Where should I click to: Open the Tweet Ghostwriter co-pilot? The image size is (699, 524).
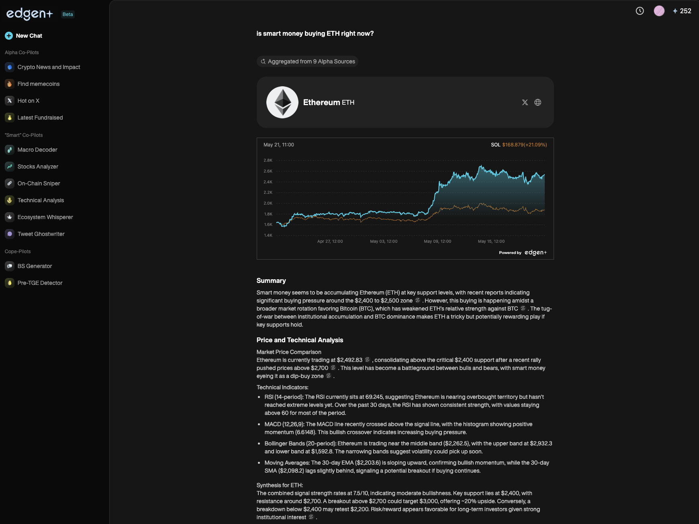41,234
